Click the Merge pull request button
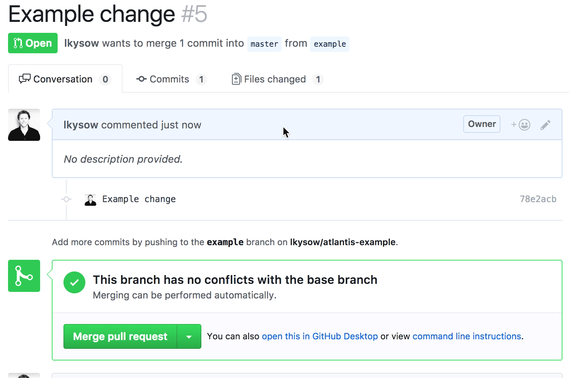Screen dimensions: 569x378 (x=120, y=336)
